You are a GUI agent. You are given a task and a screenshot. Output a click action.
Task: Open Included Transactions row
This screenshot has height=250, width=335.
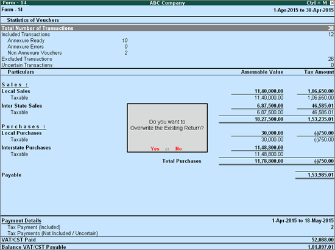167,34
